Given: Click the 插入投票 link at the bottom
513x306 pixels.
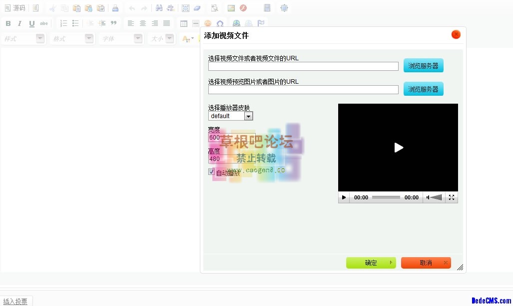Looking at the screenshot, I should point(15,302).
